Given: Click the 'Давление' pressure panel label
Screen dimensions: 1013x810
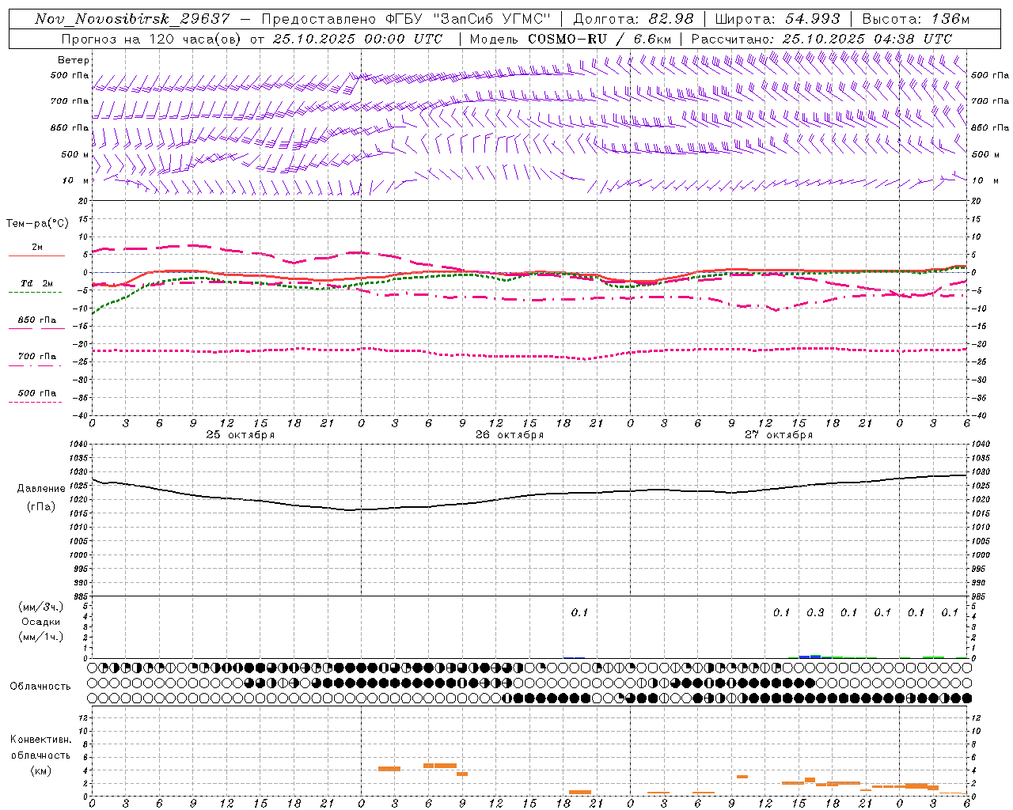Looking at the screenshot, I should point(41,489).
